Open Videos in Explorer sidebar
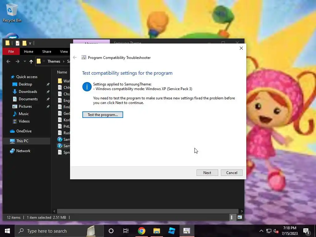 click(24, 121)
